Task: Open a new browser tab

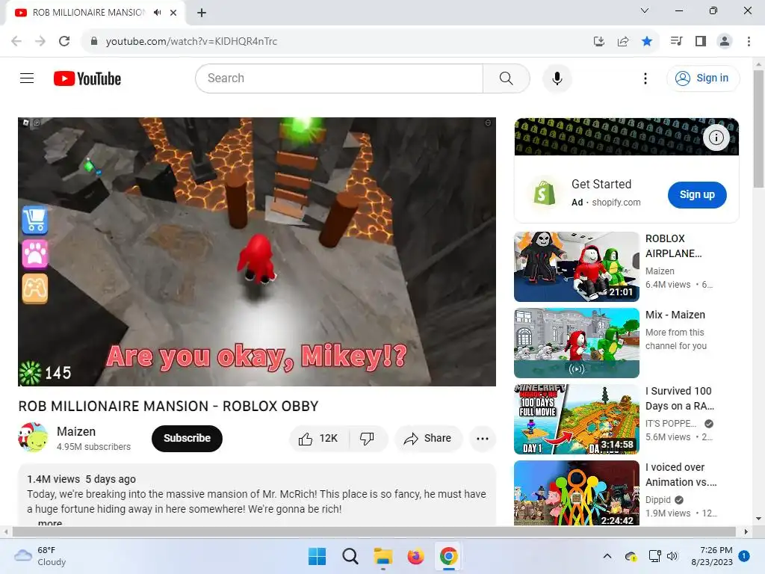Action: click(202, 13)
